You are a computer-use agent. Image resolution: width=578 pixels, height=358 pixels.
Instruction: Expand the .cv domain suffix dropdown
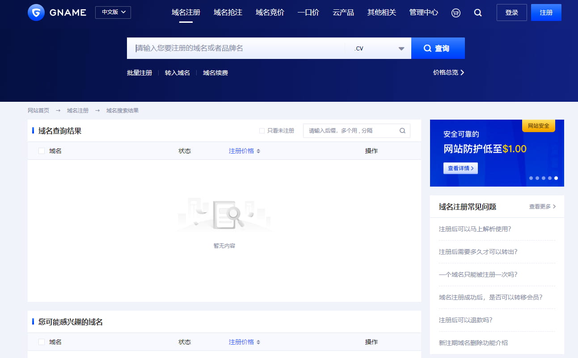[x=401, y=49]
